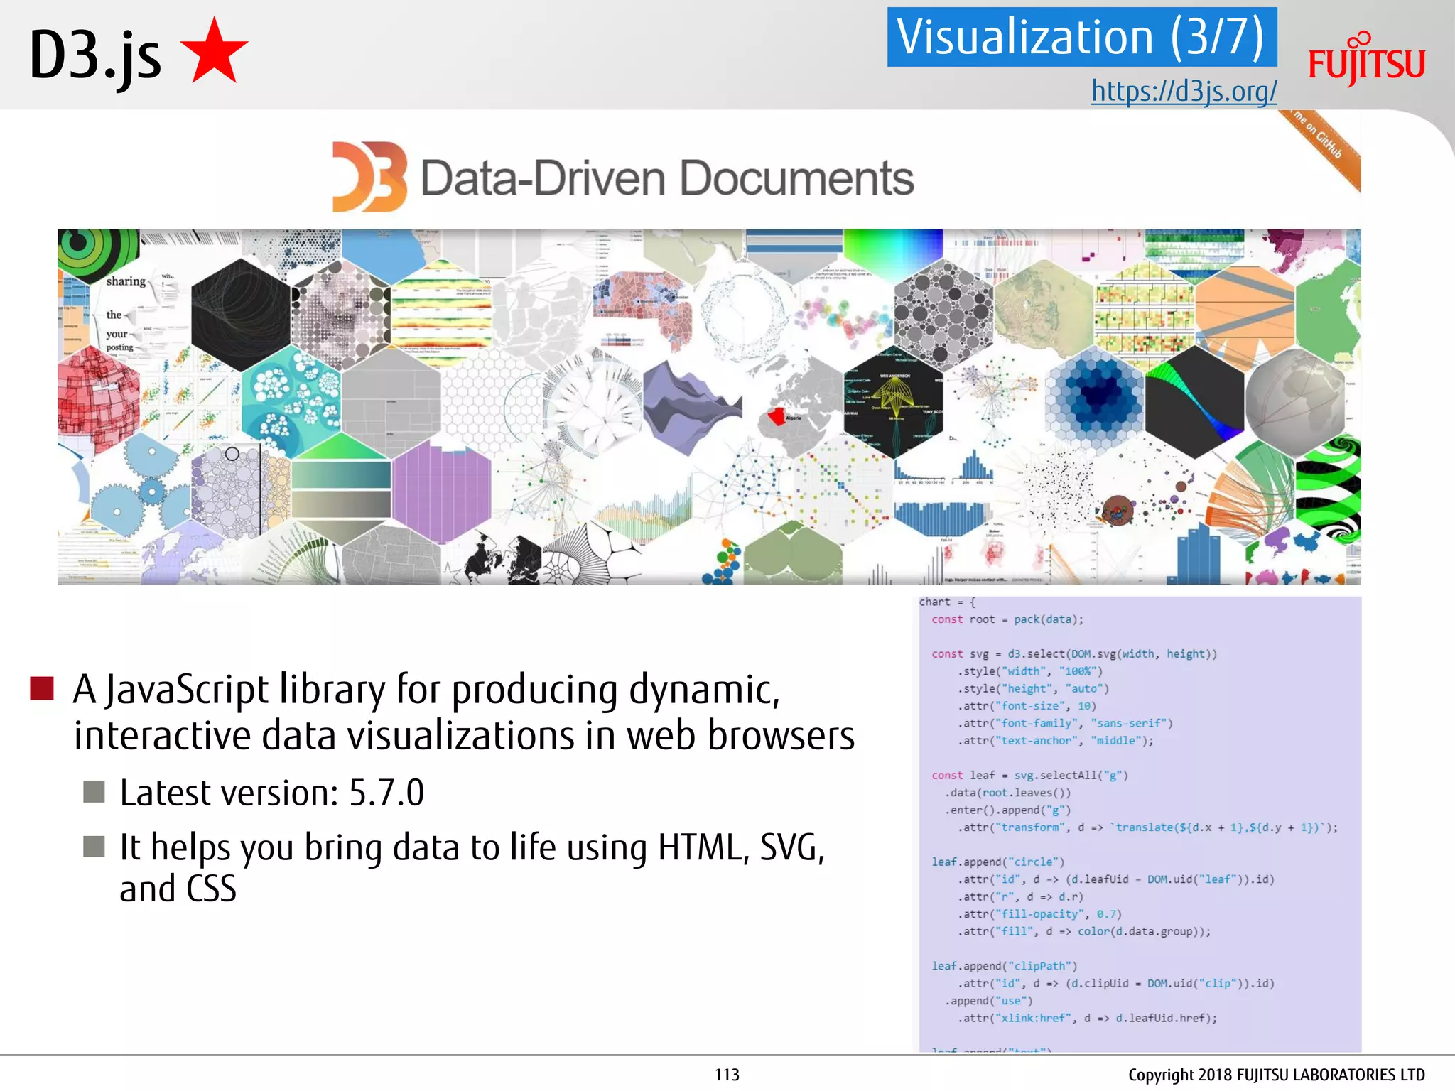Click the 'const leaf = svg.selectAll' code line
The width and height of the screenshot is (1455, 1091).
(1029, 776)
